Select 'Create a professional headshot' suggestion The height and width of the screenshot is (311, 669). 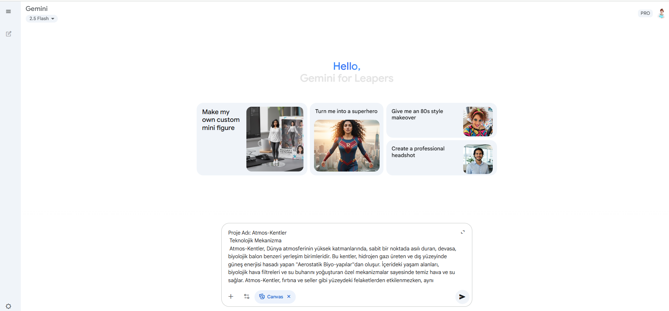[x=418, y=152]
